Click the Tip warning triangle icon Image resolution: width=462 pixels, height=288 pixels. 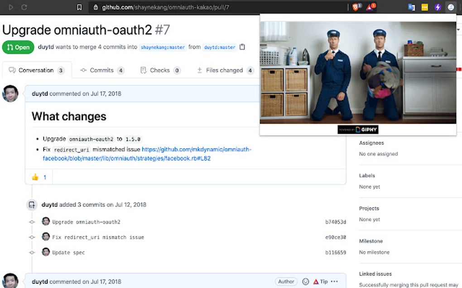(317, 281)
